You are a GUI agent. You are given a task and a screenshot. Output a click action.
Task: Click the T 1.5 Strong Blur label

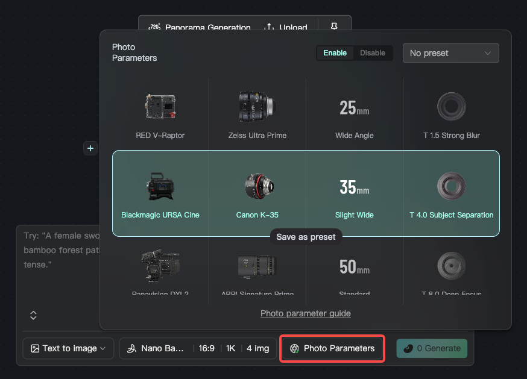[452, 136]
